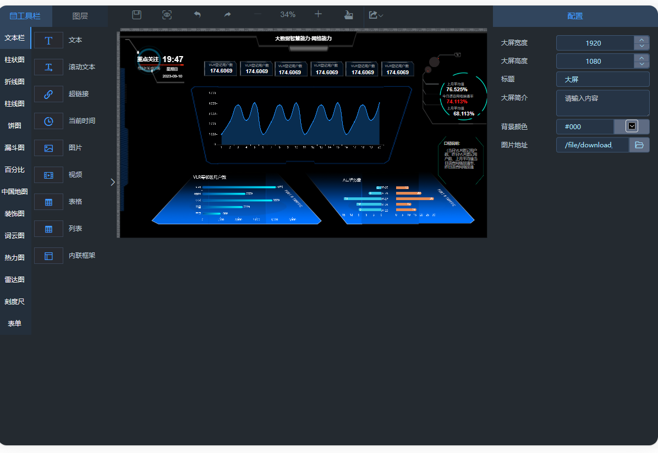Collapse the component panel with the arrow
This screenshot has width=658, height=453.
pyautogui.click(x=113, y=182)
